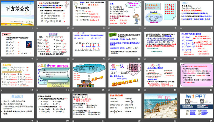Select slide 4 thumbnail 计算 with cartoon man
This screenshot has width=214, height=122.
point(125,13)
